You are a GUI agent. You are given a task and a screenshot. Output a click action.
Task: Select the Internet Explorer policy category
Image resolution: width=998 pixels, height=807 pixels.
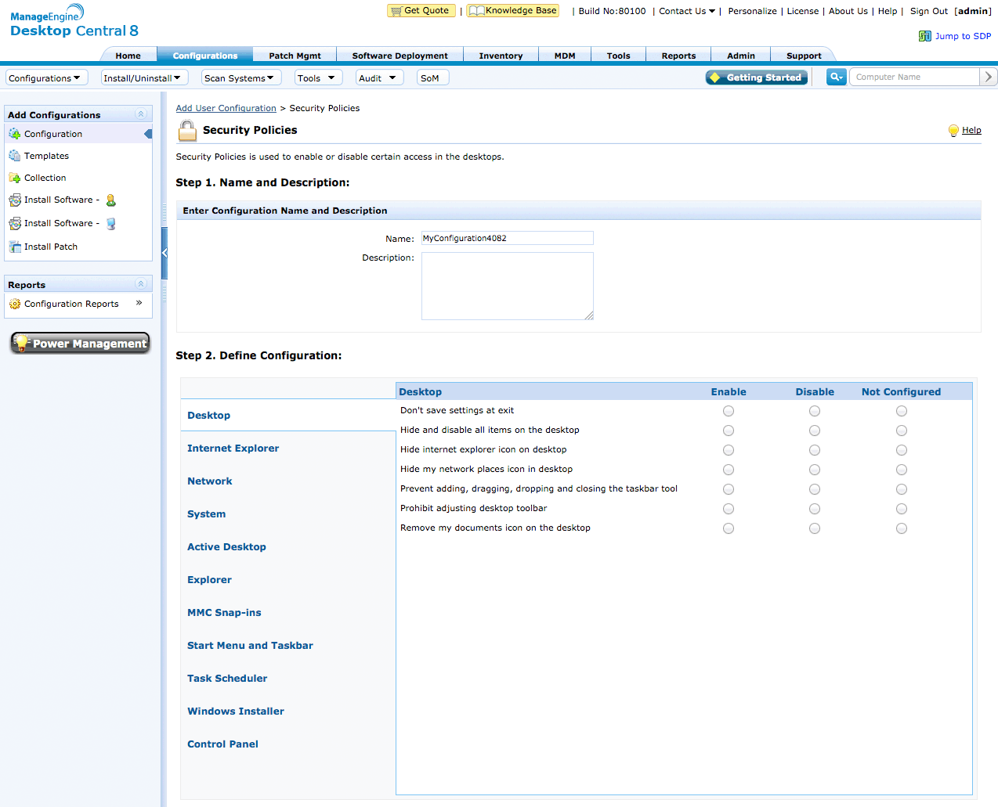[x=233, y=449]
